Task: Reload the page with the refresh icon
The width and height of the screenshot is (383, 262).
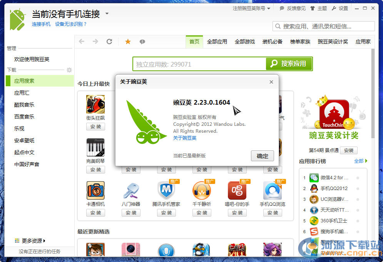Action: 109,42
